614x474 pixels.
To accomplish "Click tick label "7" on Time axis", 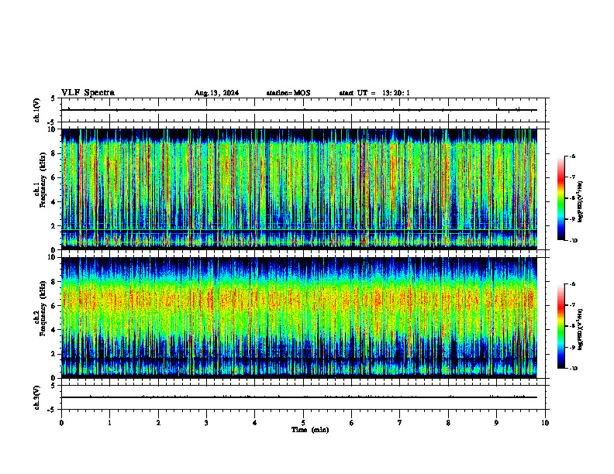I will point(400,423).
